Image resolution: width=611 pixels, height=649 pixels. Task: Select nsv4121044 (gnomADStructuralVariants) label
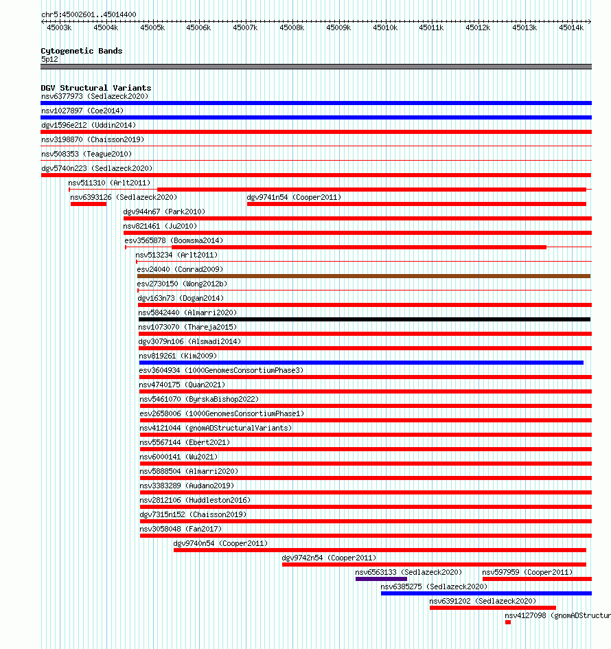point(216,429)
